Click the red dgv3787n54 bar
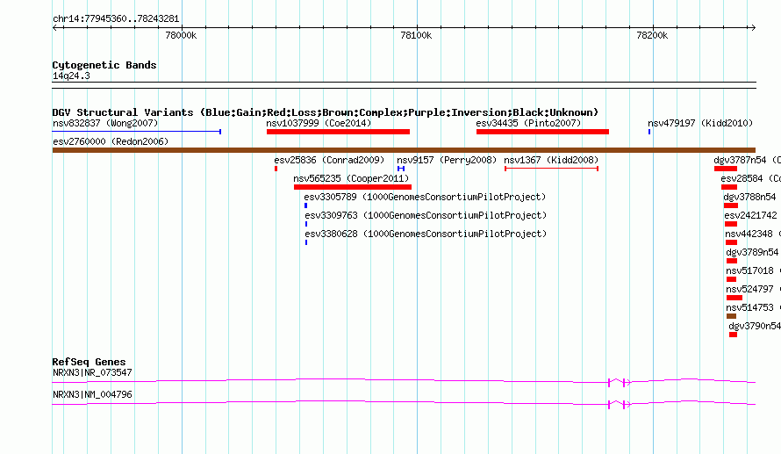This screenshot has height=454, width=781. click(725, 169)
